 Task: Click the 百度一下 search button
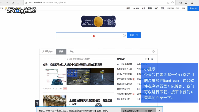[134, 35]
